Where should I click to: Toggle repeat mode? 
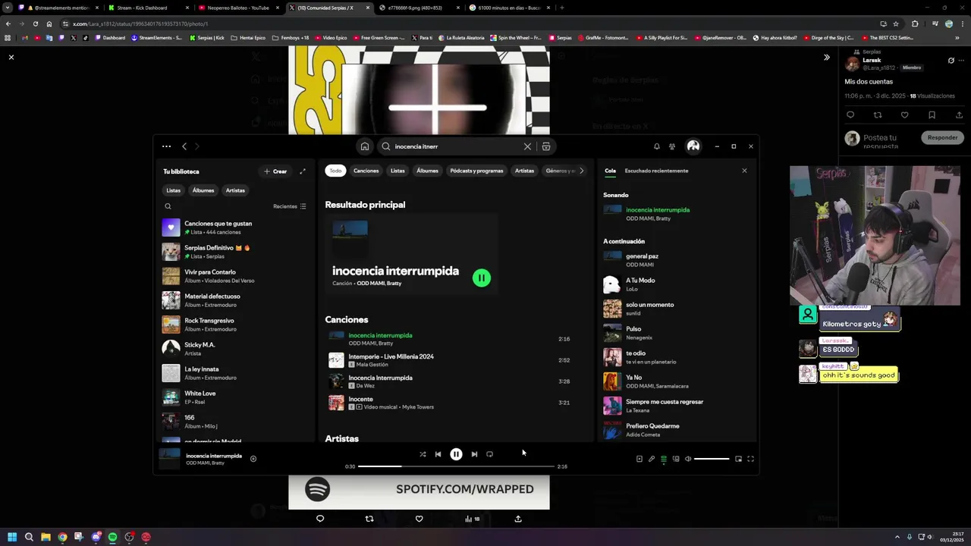[x=489, y=454]
